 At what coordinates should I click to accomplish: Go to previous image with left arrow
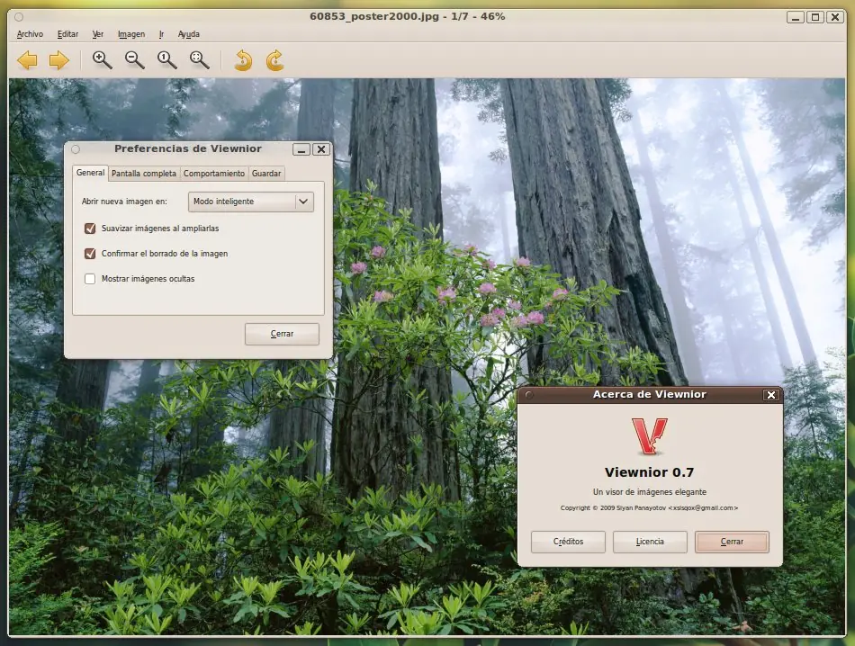point(27,60)
